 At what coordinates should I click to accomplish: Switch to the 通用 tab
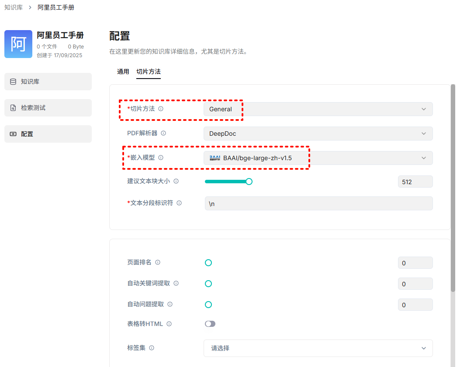pos(123,72)
